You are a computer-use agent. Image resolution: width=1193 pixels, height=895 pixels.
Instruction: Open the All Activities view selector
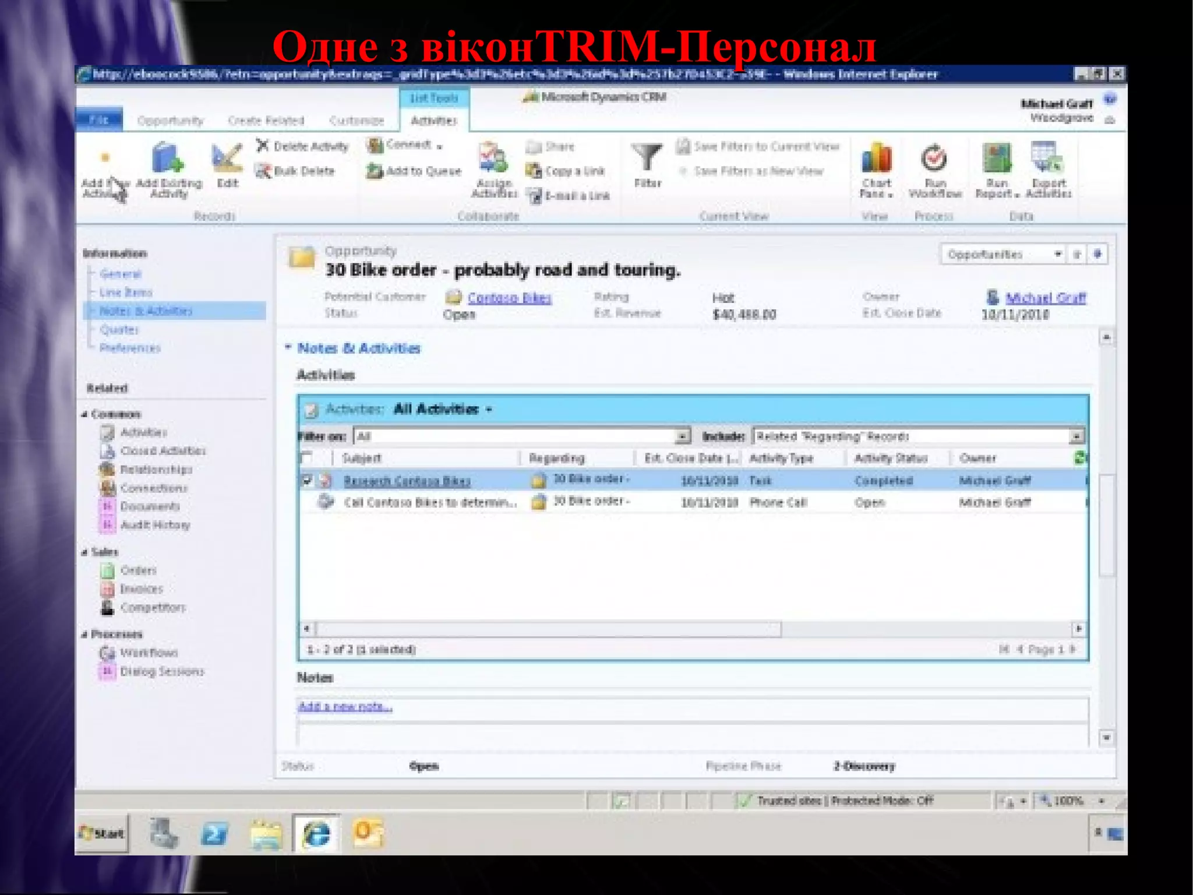(x=443, y=409)
